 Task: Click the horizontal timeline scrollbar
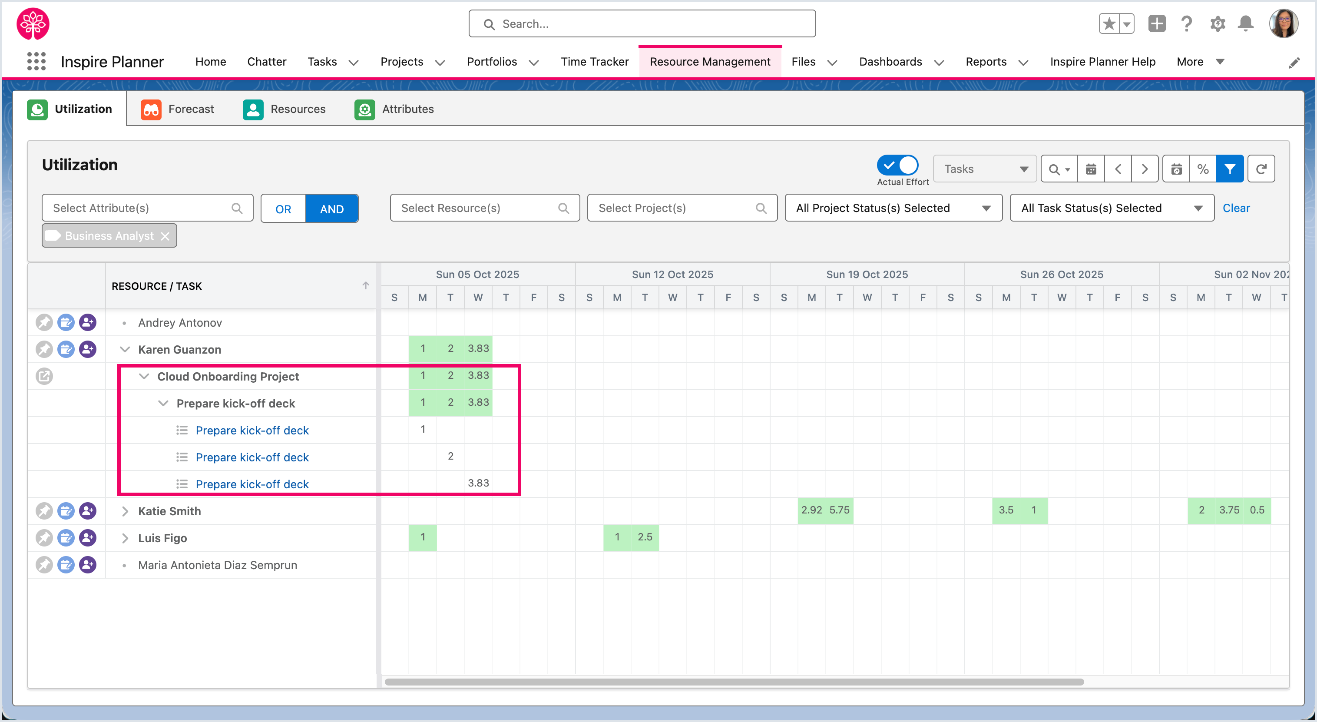(x=734, y=682)
